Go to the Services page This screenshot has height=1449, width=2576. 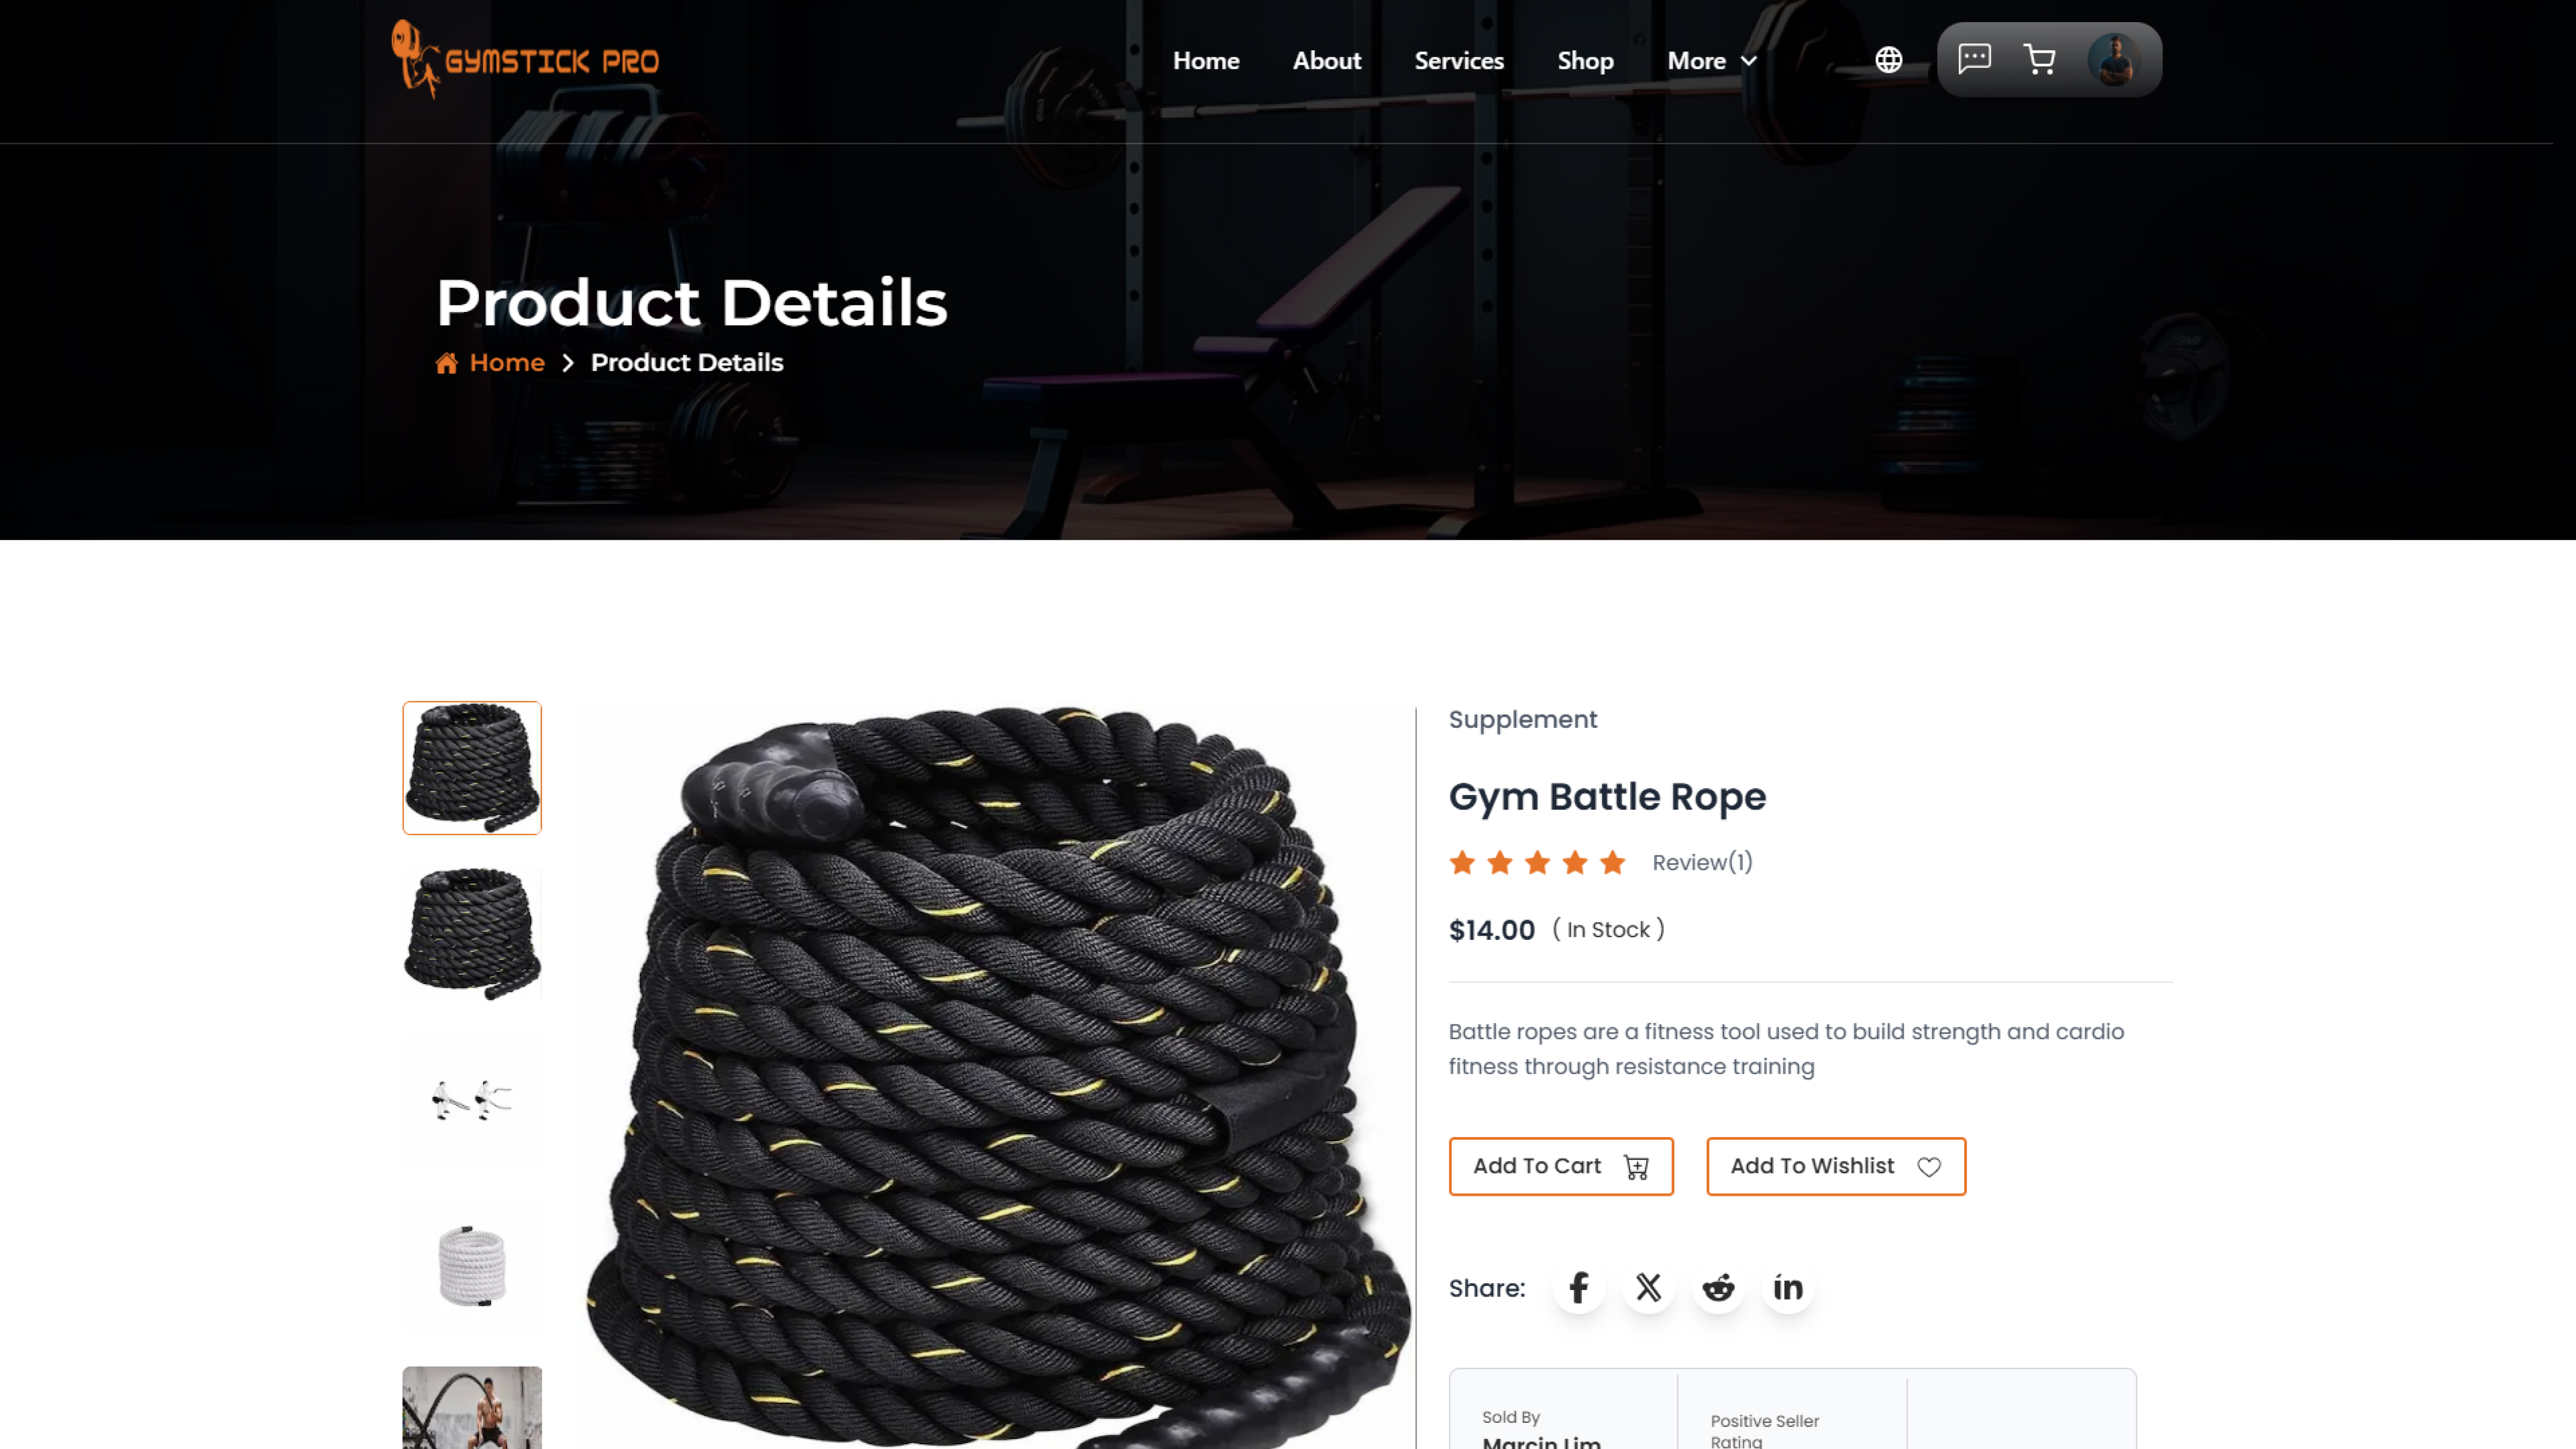pos(1459,61)
